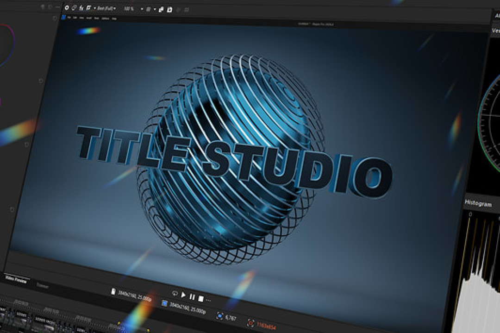500x333 pixels.
Task: Open Project Video Properties gear icon
Action: pos(67,8)
